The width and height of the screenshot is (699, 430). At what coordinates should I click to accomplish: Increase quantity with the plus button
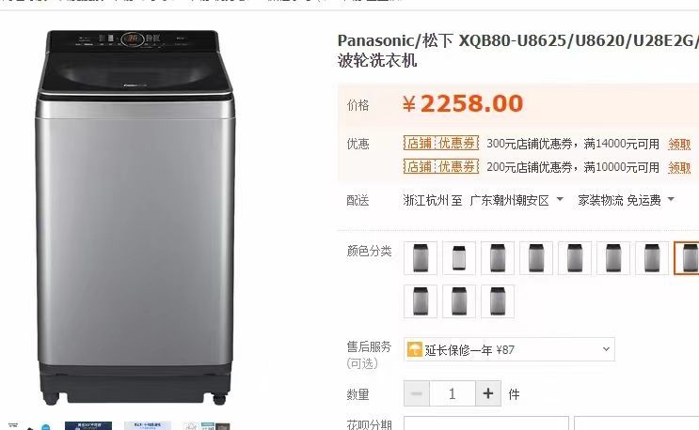point(488,393)
